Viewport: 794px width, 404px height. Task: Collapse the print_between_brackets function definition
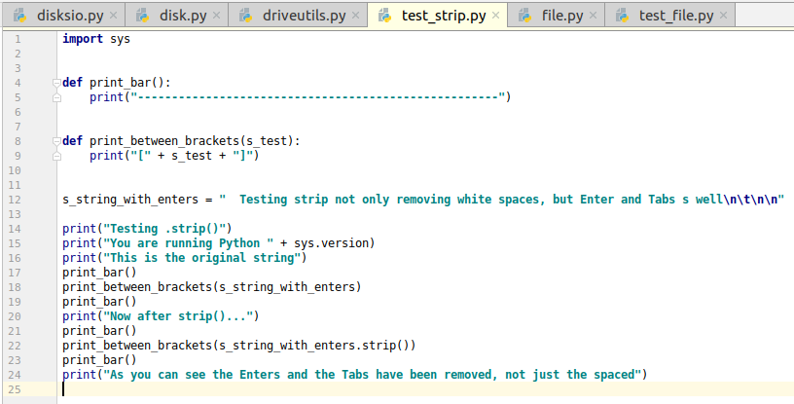(56, 141)
